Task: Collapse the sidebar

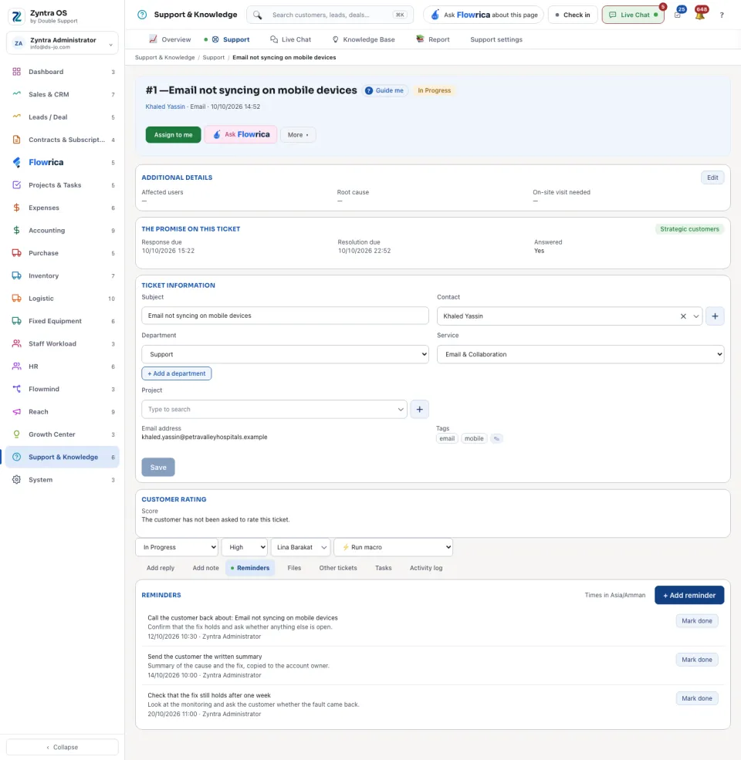Action: tap(62, 747)
